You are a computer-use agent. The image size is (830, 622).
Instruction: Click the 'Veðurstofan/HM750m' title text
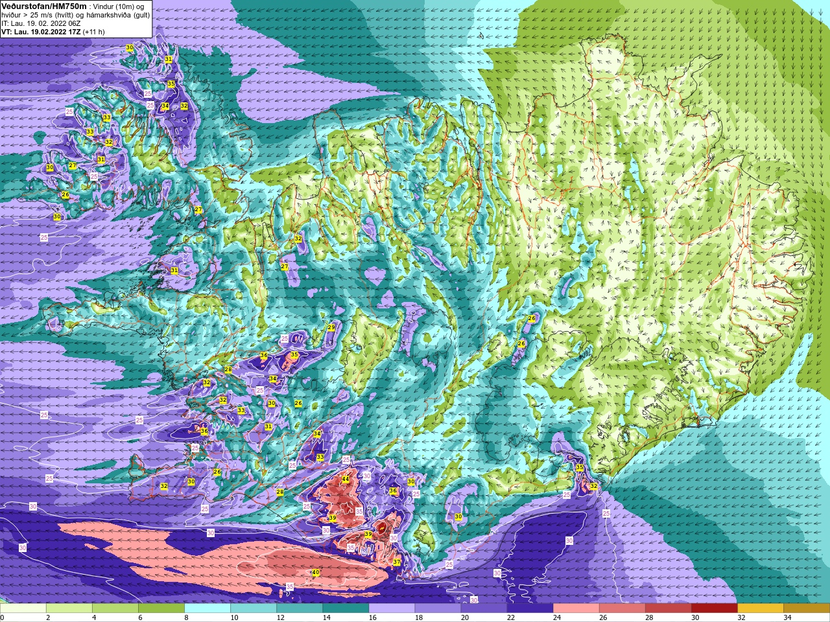coord(43,6)
